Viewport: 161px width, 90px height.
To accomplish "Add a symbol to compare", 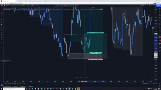I will [11, 5].
